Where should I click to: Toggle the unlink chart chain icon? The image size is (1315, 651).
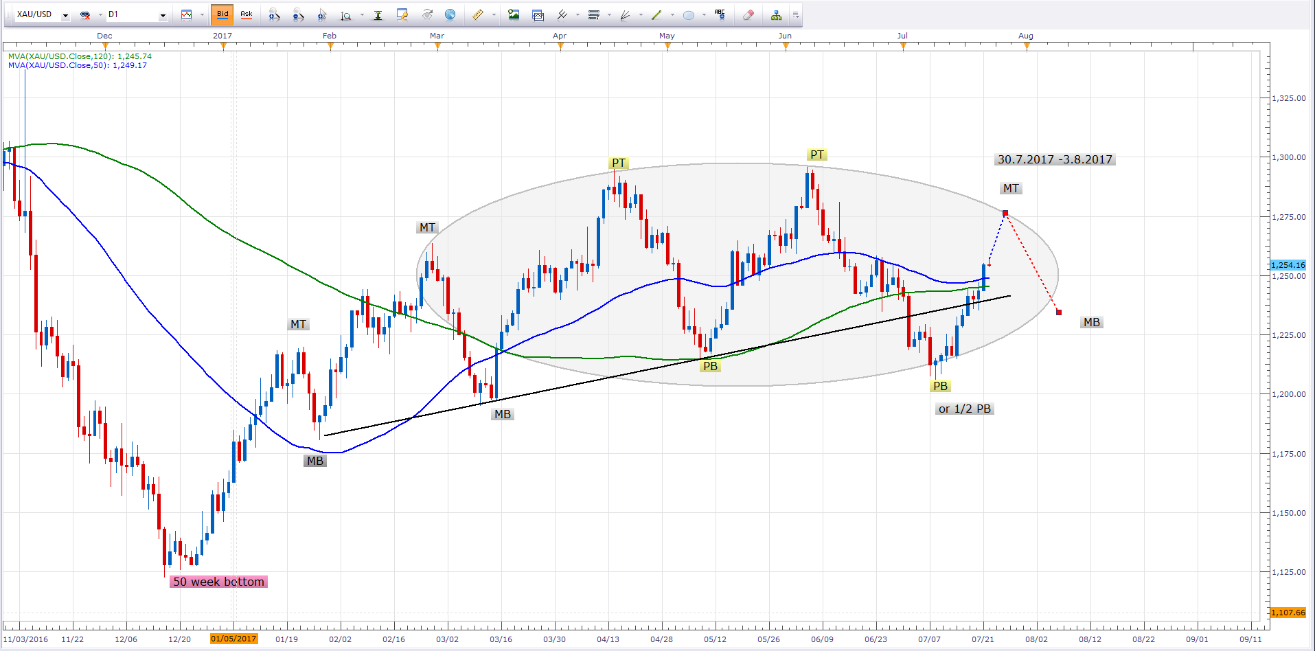[85, 14]
